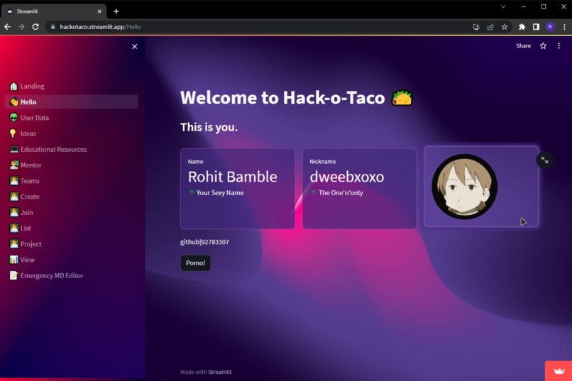Click the github|92783307 text
572x381 pixels.
[204, 242]
